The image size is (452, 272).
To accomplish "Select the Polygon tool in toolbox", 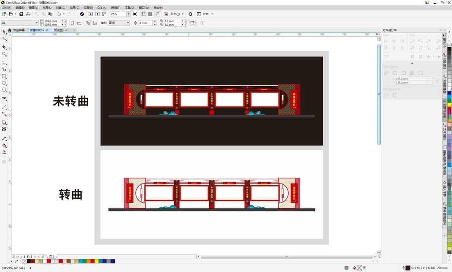I will 4,90.
